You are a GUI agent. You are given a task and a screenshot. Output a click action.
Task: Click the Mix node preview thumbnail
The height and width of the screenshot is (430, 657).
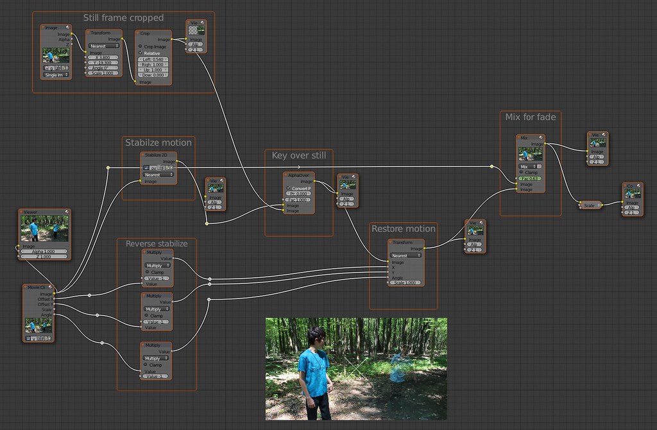tap(531, 154)
